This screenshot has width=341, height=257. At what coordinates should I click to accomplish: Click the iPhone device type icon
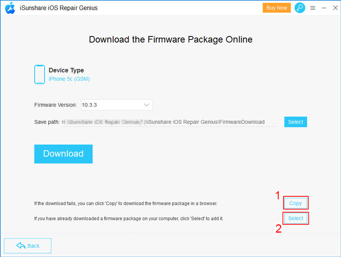pos(39,74)
